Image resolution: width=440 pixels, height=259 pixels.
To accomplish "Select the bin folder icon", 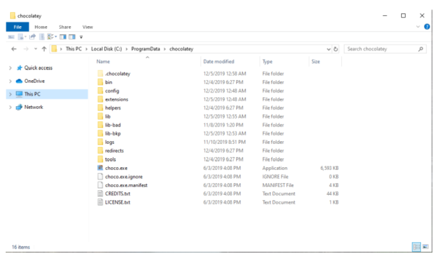I will click(100, 82).
